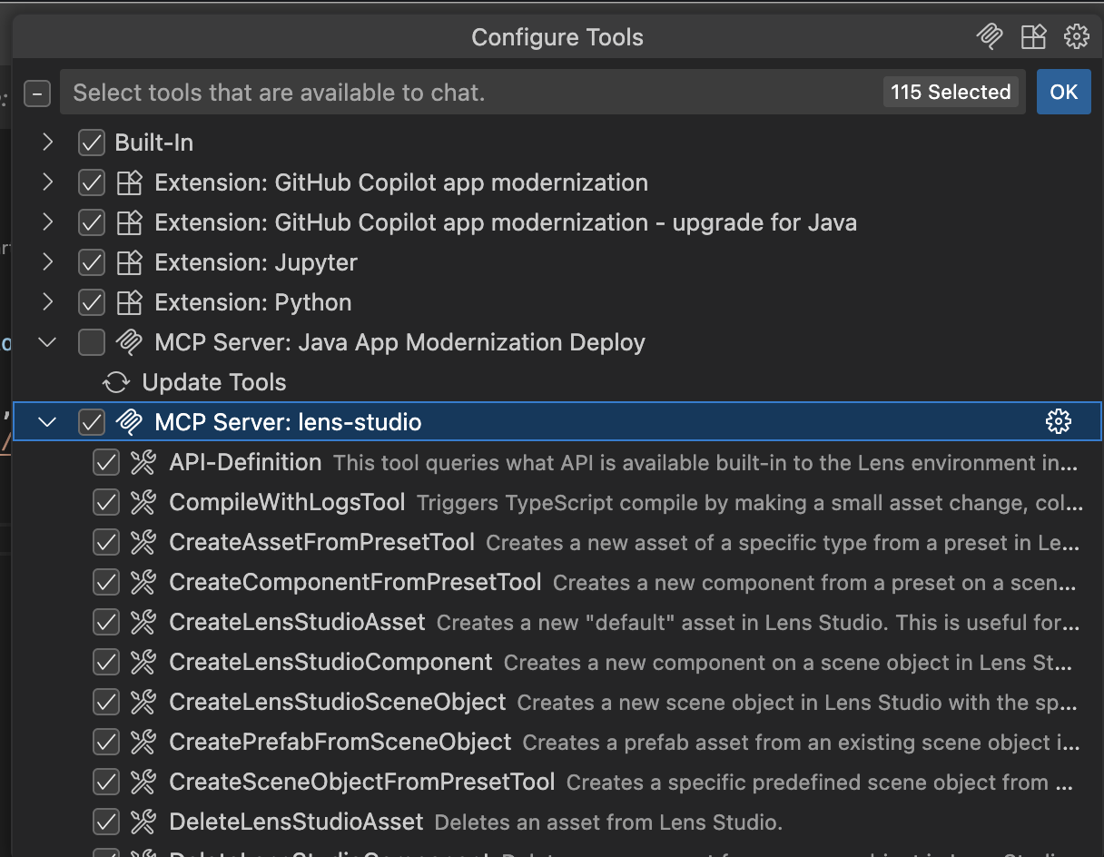Select the CreatePrefabFromSceneObject tool row
Screen dimensions: 1104x857
click(x=340, y=742)
